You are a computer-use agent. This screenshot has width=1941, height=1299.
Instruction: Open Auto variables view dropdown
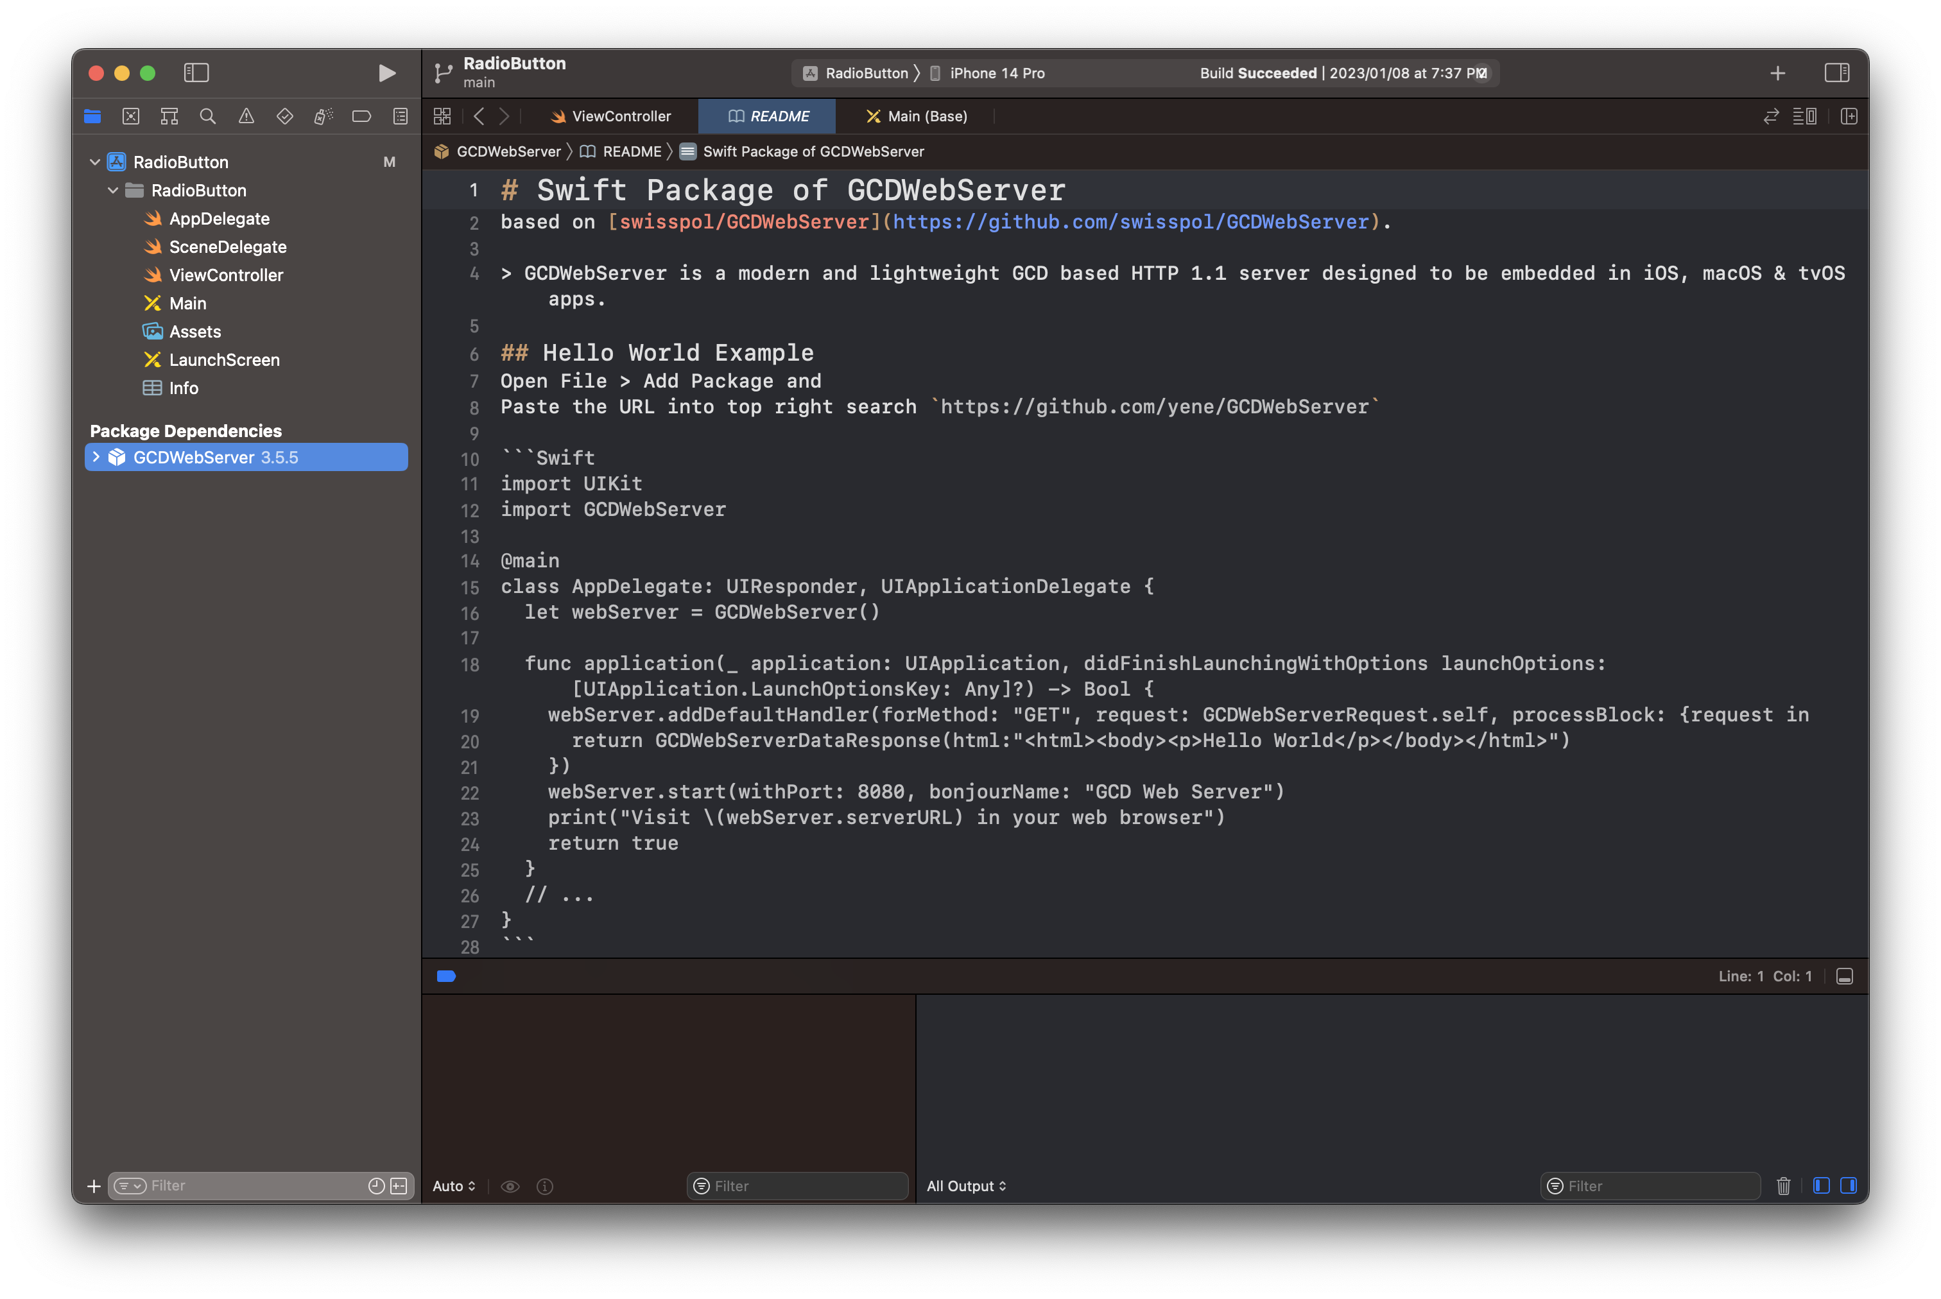coord(453,1185)
